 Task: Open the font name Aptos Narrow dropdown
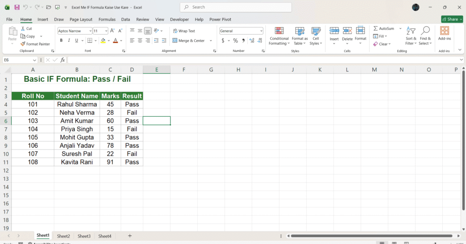tap(90, 31)
